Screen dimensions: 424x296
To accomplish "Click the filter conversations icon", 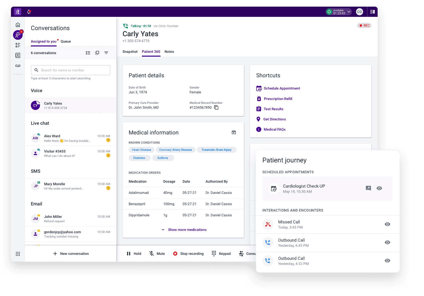I will [106, 53].
